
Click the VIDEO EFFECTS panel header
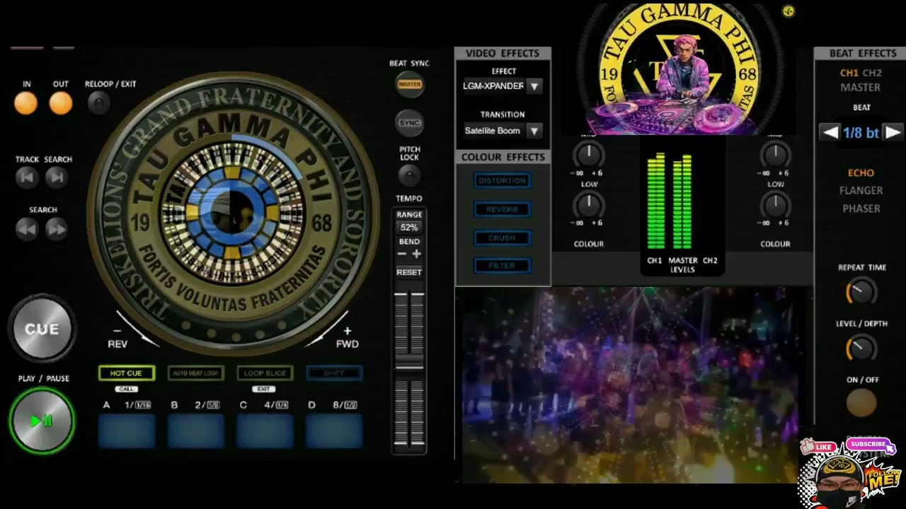point(503,53)
